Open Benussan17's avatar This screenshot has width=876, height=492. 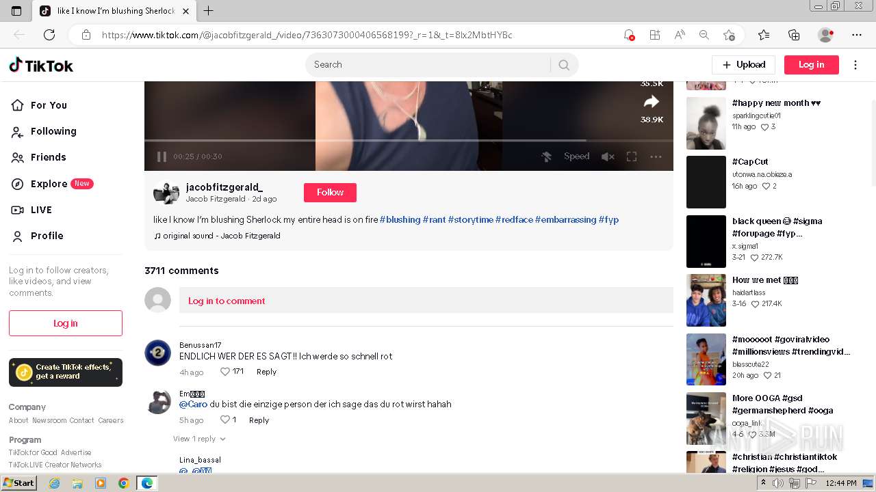pos(158,353)
